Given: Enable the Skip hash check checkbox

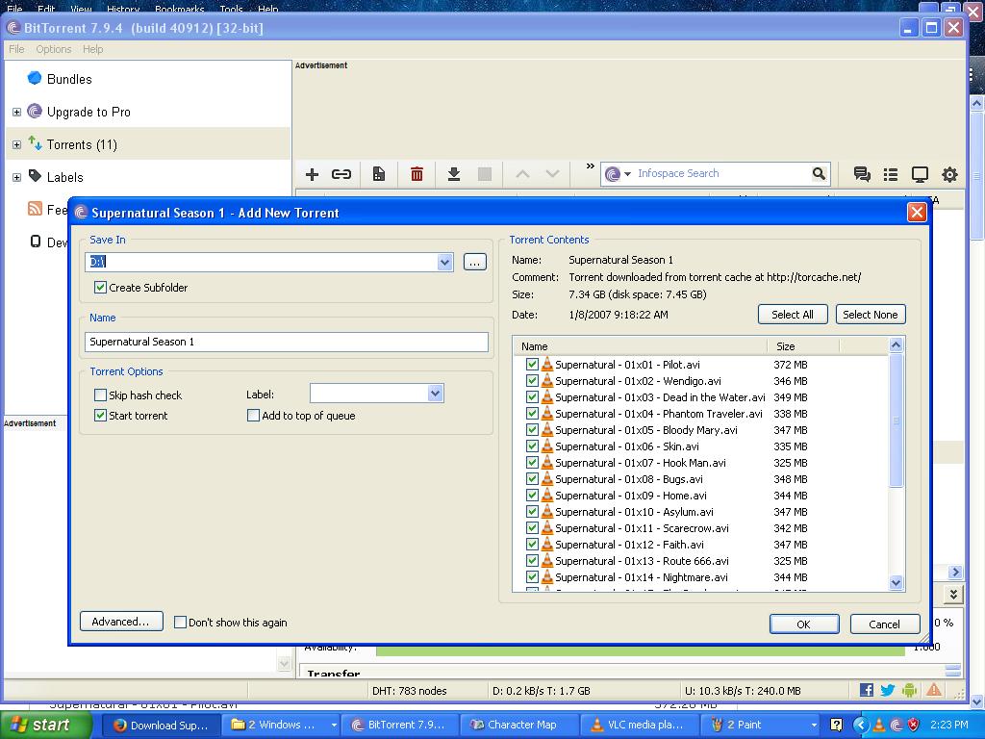Looking at the screenshot, I should pos(100,395).
